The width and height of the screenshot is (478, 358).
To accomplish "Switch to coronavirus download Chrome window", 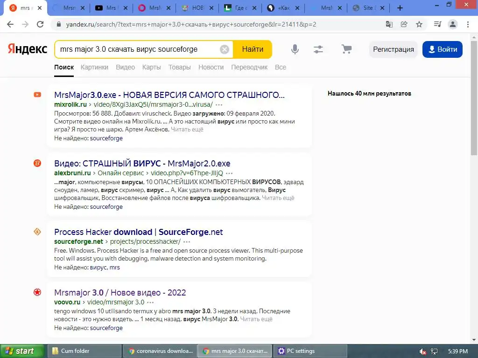I will [x=161, y=351].
